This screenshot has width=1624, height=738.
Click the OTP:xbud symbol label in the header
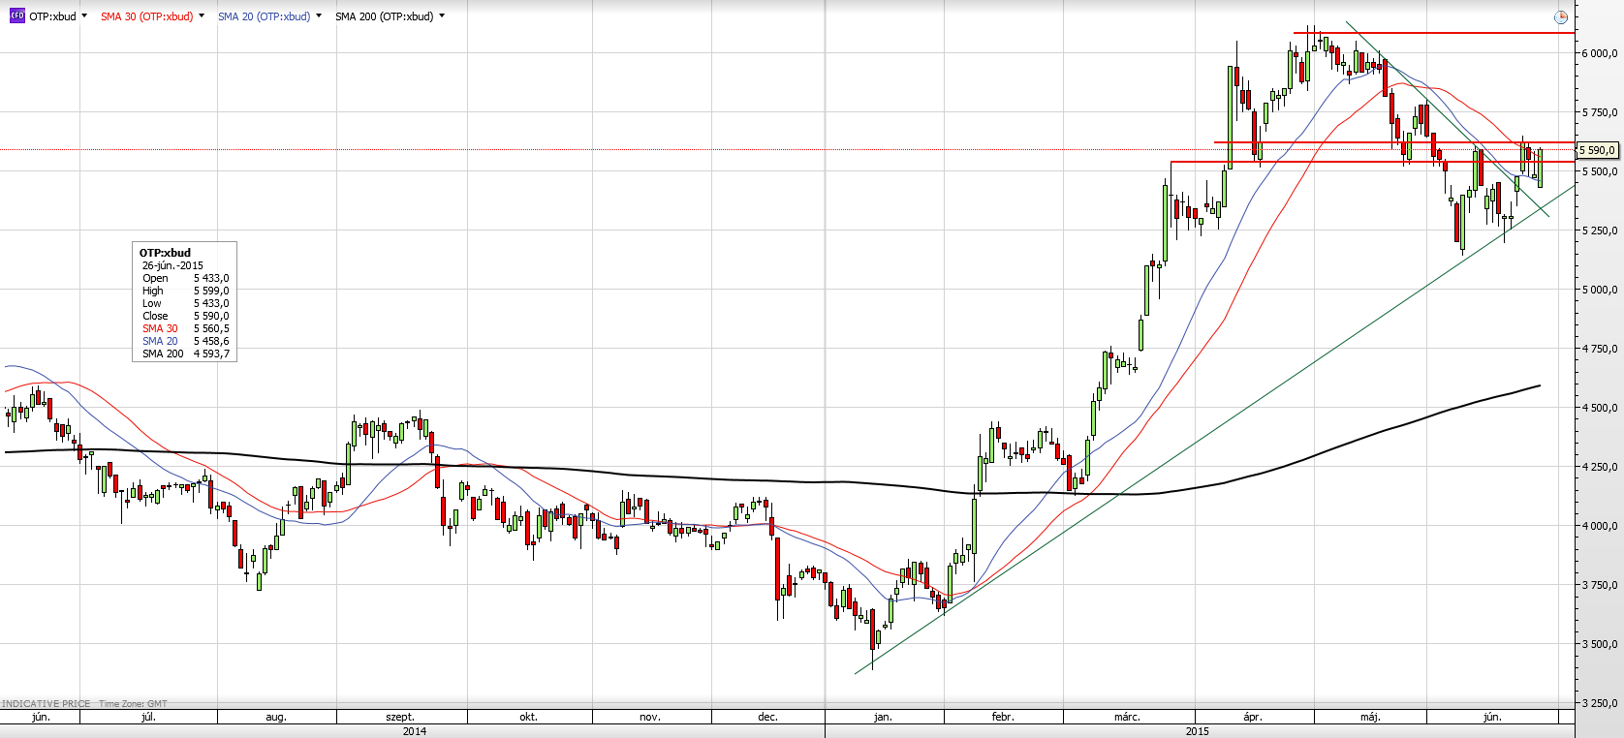pyautogui.click(x=52, y=16)
